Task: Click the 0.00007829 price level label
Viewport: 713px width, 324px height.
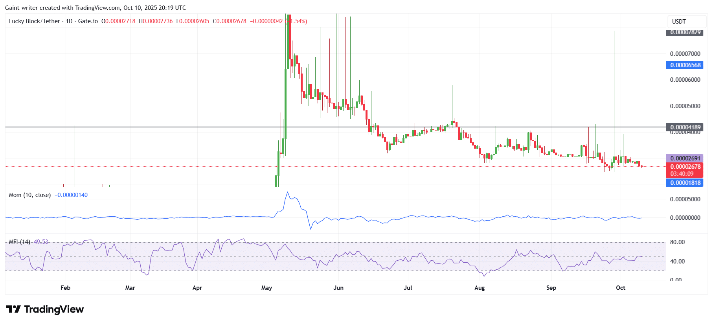Action: pyautogui.click(x=685, y=32)
